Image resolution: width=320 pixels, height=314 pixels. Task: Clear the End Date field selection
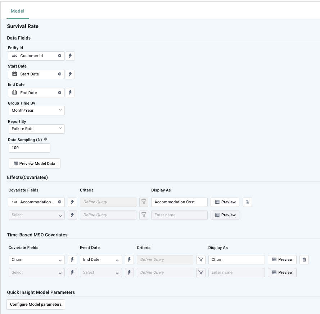pos(60,93)
